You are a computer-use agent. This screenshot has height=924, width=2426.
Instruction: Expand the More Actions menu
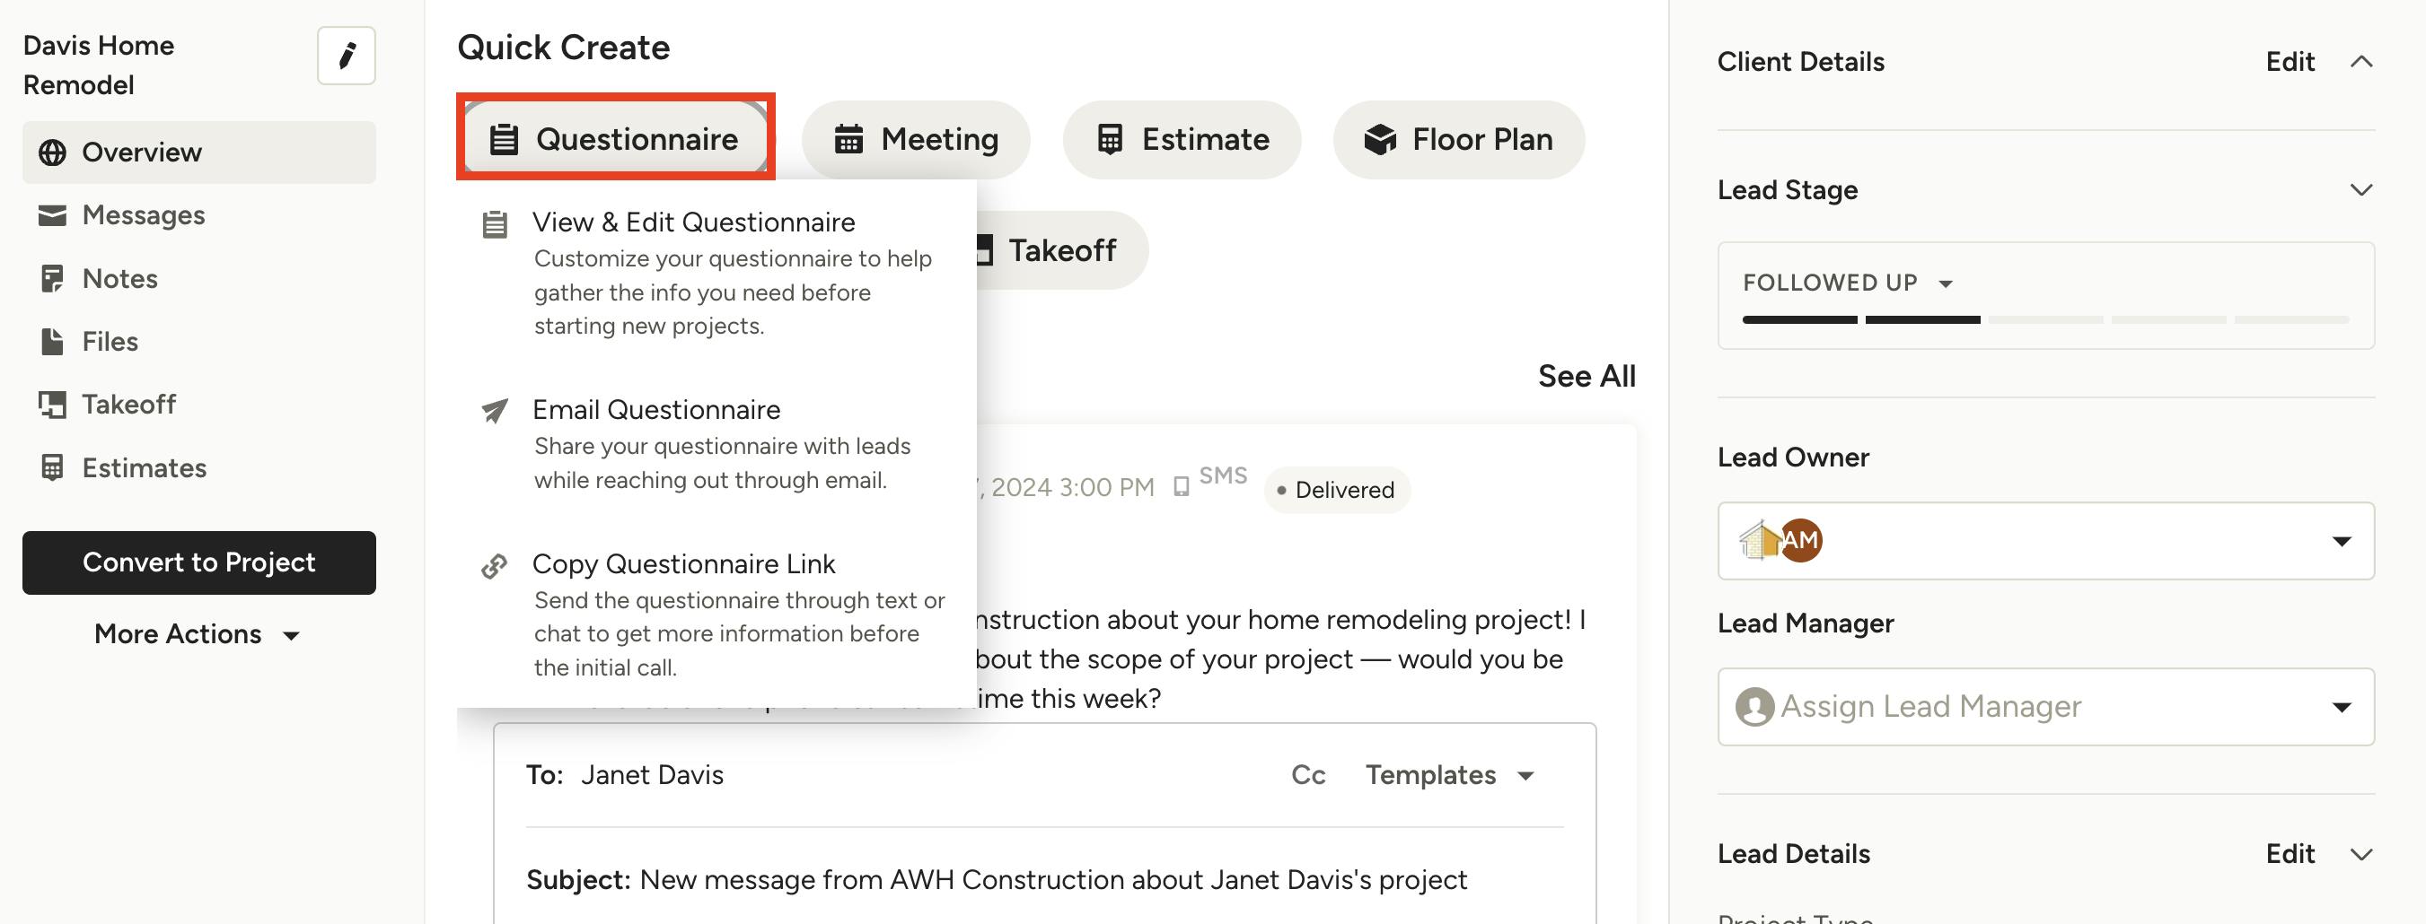(198, 633)
